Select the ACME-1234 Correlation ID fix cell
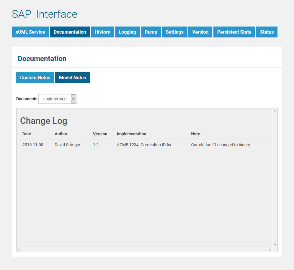The width and height of the screenshot is (294, 270). point(144,145)
